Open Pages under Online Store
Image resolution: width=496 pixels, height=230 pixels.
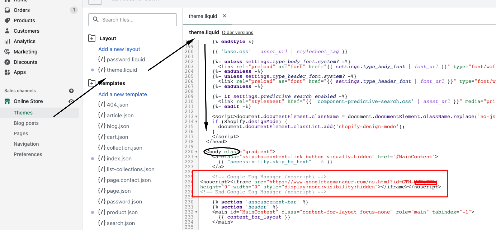click(x=21, y=133)
